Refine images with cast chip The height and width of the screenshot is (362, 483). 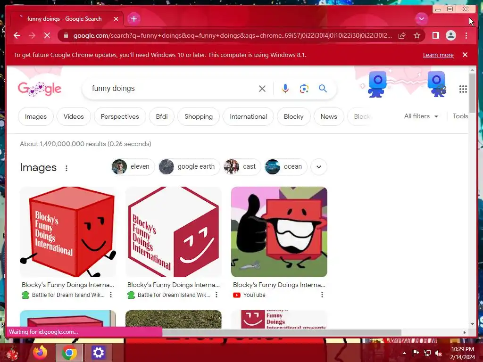[242, 166]
